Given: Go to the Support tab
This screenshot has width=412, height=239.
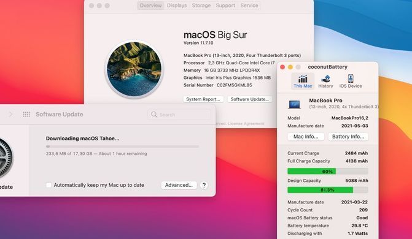Looking at the screenshot, I should pos(225,6).
